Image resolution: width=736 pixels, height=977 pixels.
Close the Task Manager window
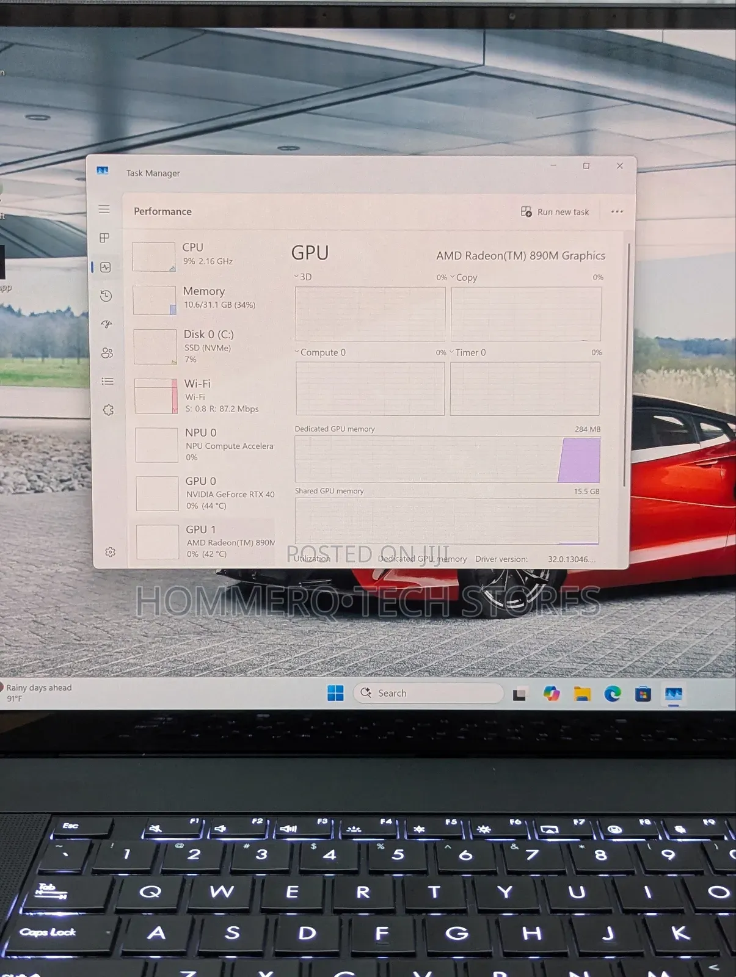(620, 165)
